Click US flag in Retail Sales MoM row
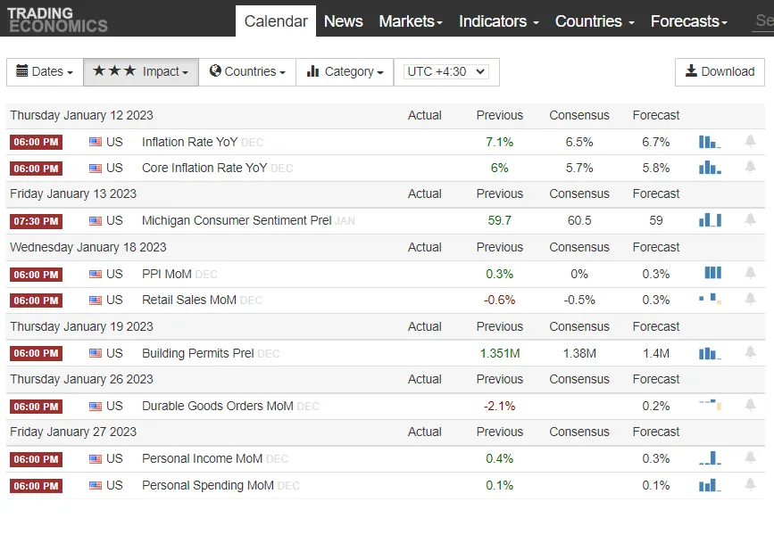Image resolution: width=774 pixels, height=535 pixels. click(96, 300)
